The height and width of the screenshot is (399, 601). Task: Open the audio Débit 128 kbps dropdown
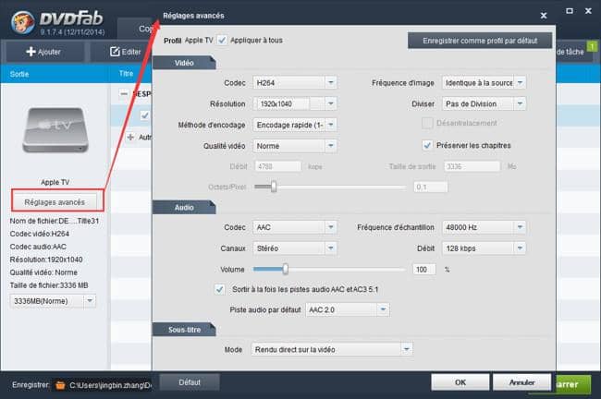coord(520,248)
